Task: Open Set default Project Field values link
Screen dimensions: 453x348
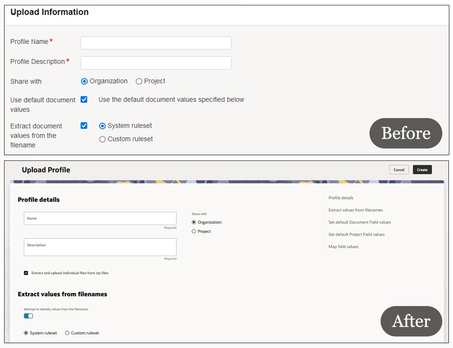Action: 356,234
